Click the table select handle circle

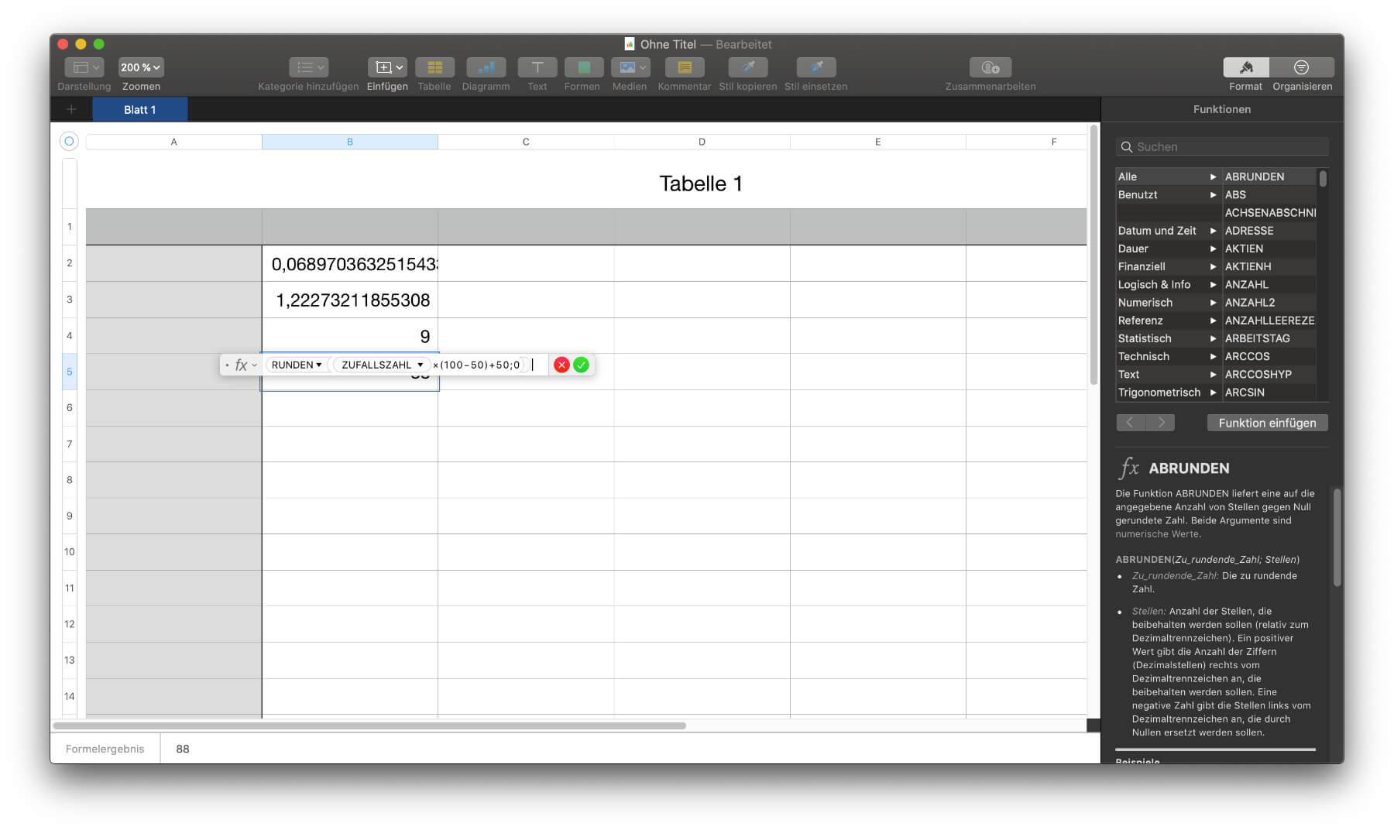point(69,141)
